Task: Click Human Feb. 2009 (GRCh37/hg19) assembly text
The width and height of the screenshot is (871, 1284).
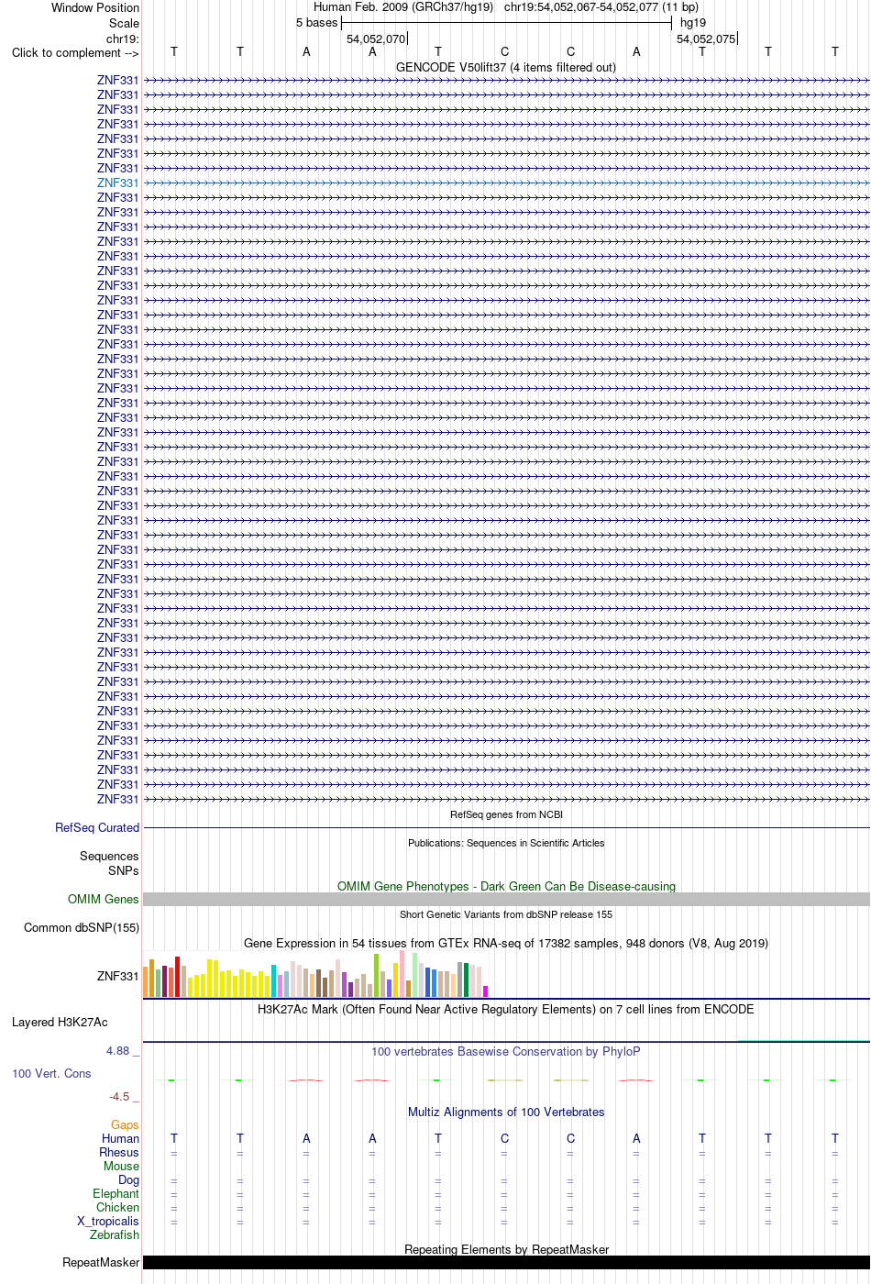Action: 403,6
